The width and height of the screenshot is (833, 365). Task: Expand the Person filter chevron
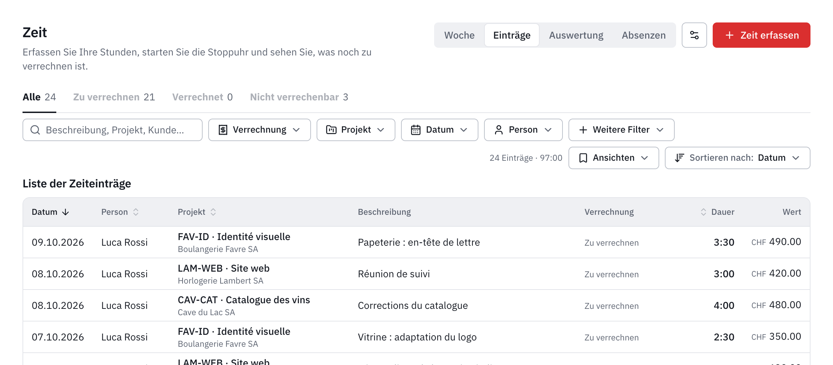click(548, 130)
